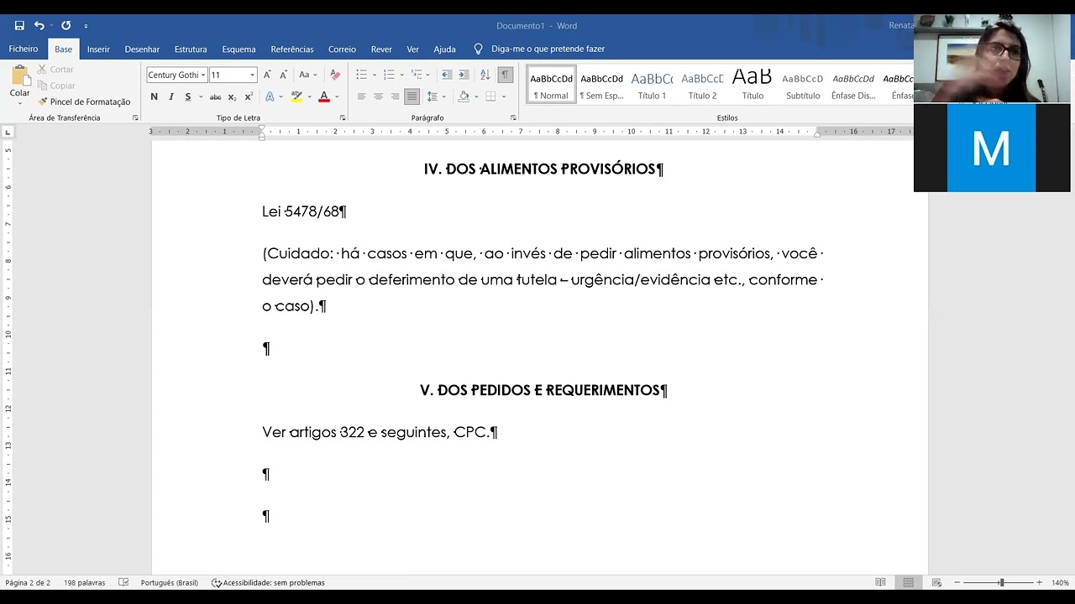Increase the font size
1075x604 pixels.
(267, 75)
